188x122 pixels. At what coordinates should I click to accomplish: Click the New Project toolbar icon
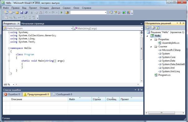(x=6, y=12)
